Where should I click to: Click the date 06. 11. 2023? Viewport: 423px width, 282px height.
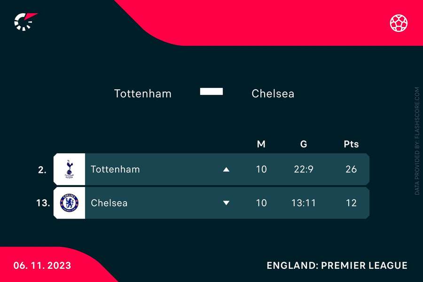[42, 266]
